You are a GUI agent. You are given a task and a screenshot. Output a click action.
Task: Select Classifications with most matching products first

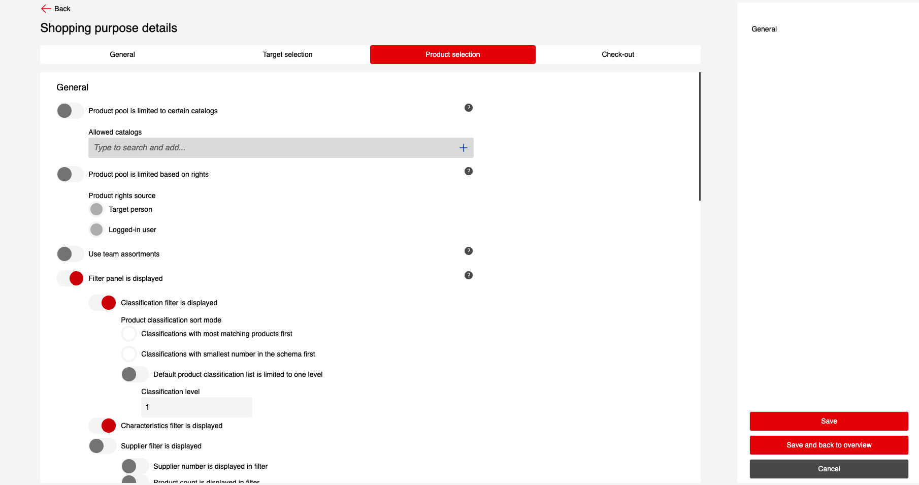point(129,334)
